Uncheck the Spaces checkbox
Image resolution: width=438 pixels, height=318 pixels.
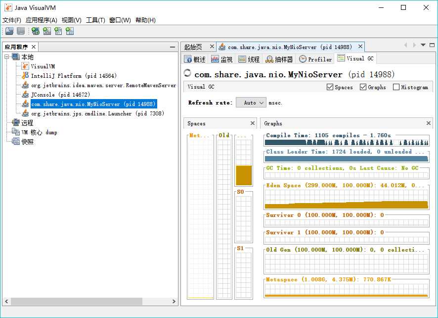tap(330, 87)
